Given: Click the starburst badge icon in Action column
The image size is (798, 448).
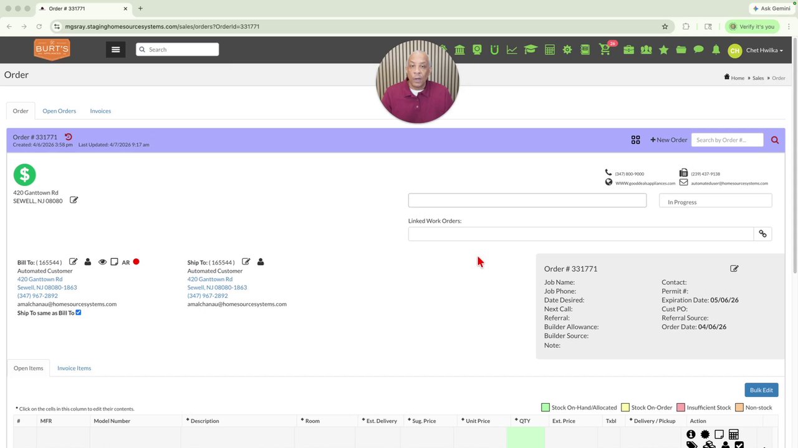Looking at the screenshot, I should [x=705, y=434].
